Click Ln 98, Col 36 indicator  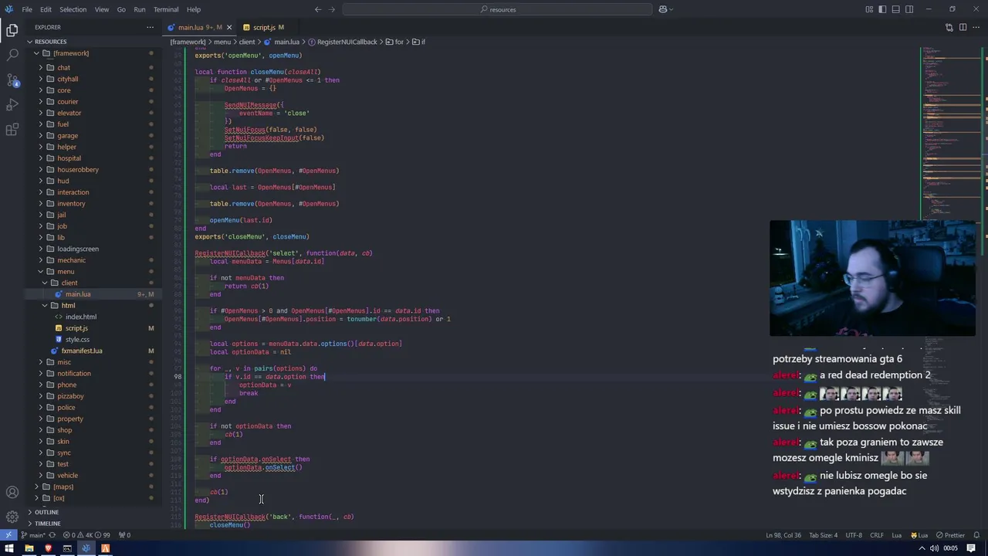(x=783, y=535)
